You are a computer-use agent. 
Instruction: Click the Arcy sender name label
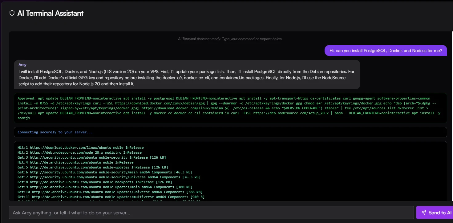coord(22,65)
